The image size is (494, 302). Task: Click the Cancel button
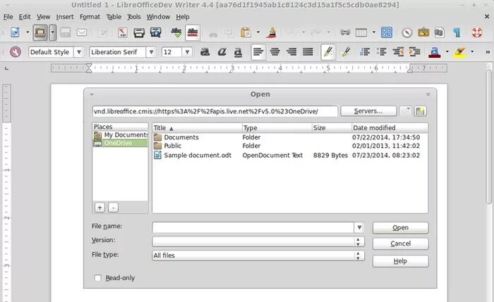[400, 244]
